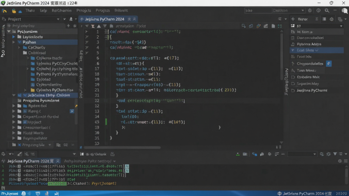Open the Eelp menu
Image resolution: width=349 pixels, height=196 pixels.
coord(43,11)
